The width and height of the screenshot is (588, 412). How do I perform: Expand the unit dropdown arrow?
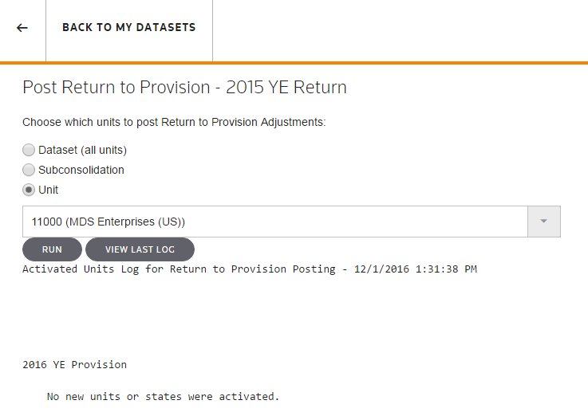(544, 222)
